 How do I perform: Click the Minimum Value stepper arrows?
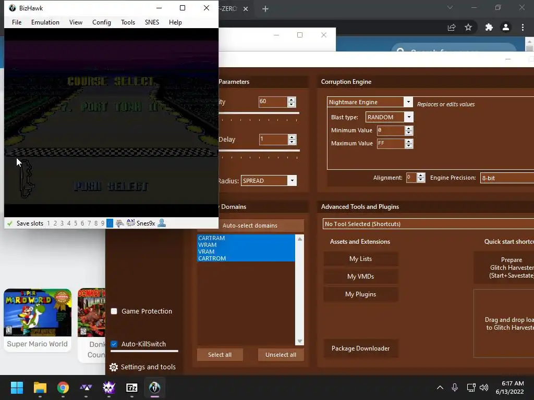409,130
